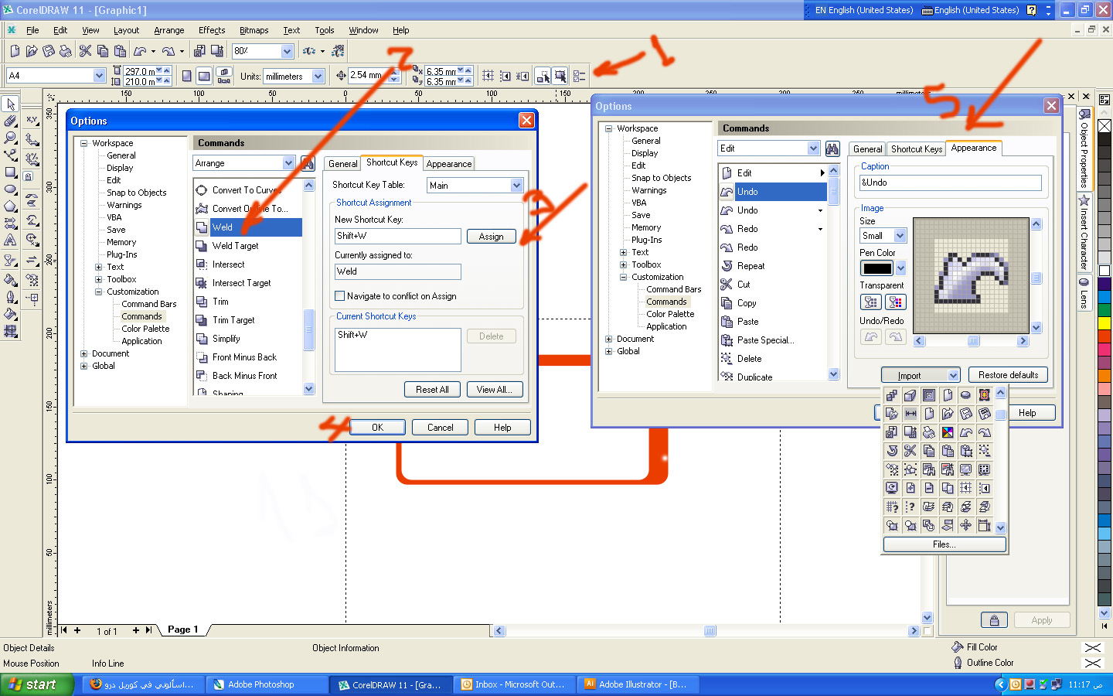Viewport: 1113px width, 696px height.
Task: Click the Undo arrow in the standard toolbar
Action: tap(140, 51)
